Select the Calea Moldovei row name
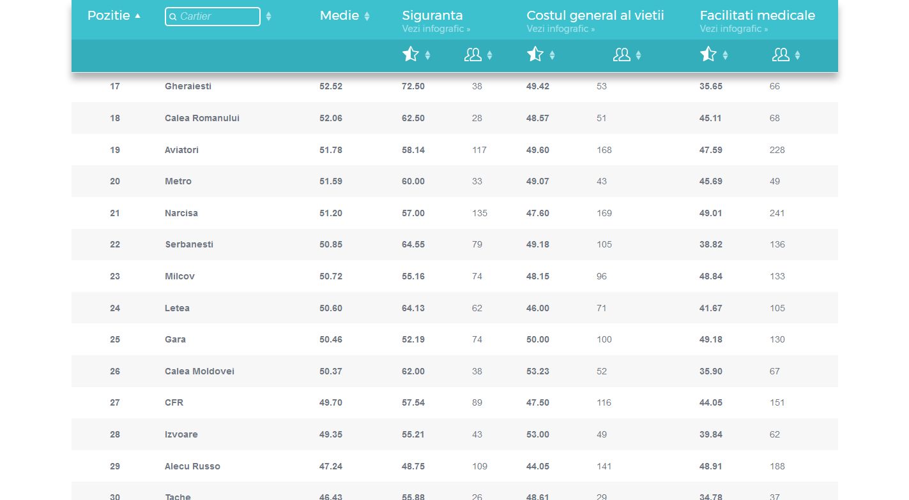 (199, 371)
